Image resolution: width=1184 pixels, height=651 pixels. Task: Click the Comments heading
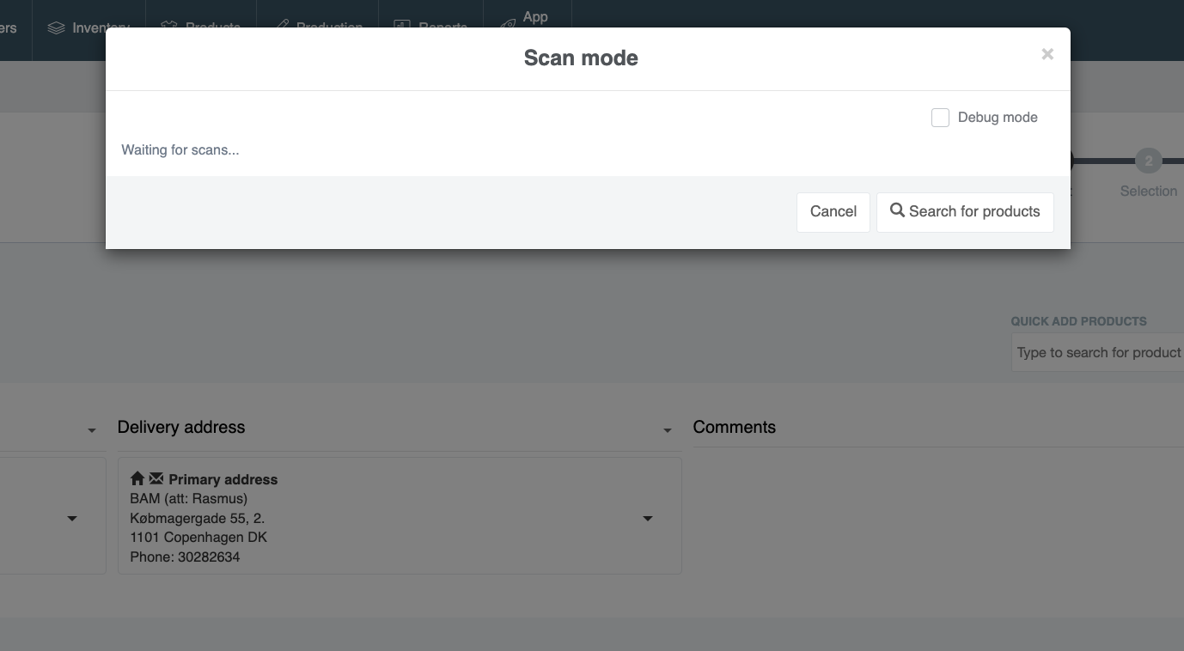pos(734,427)
